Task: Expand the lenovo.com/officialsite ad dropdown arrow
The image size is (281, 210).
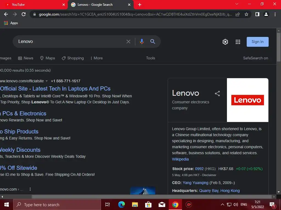Action: coord(47,81)
